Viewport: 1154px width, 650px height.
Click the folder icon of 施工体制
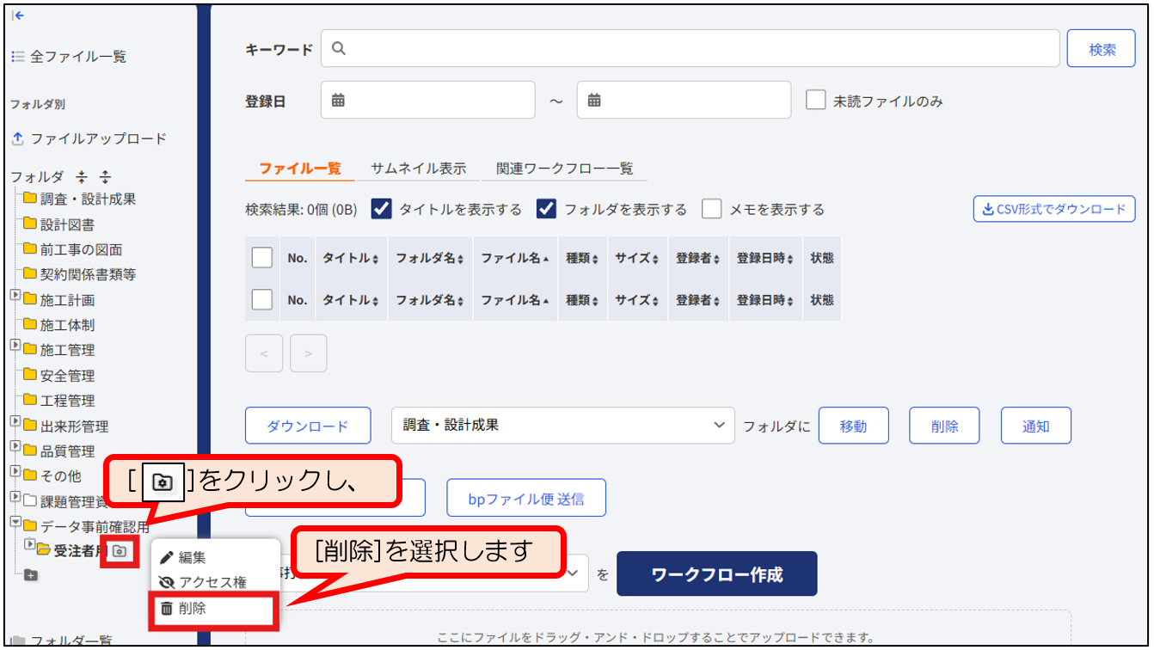point(30,325)
